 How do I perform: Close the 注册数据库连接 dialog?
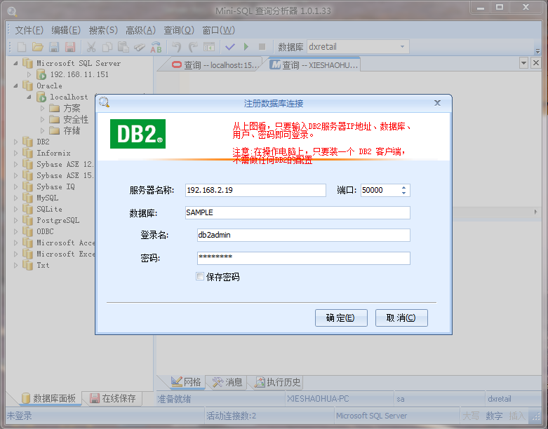pos(437,103)
